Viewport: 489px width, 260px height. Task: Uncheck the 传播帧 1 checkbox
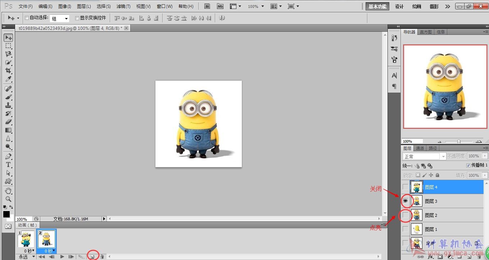(468, 165)
